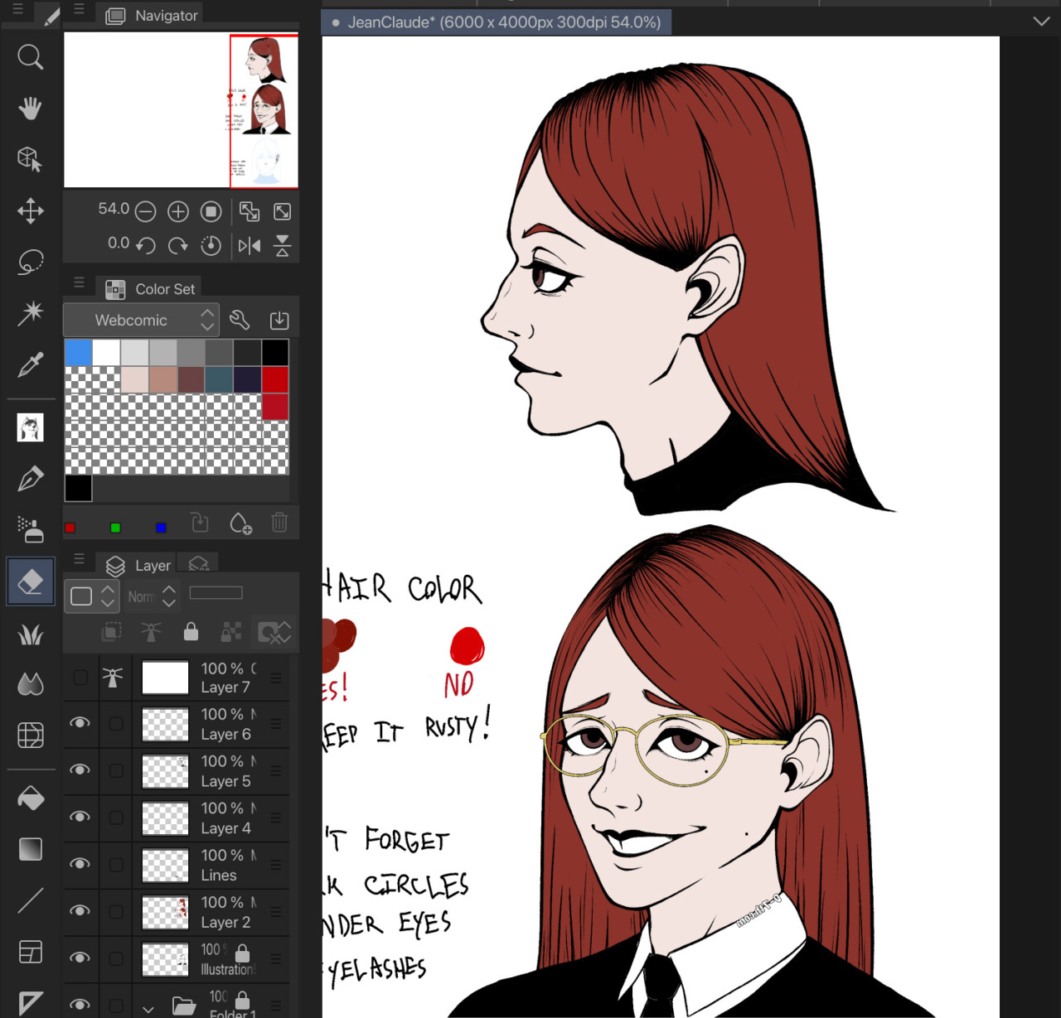Click the rotate left button in Navigator
Viewport: 1061px width, 1018px height.
click(x=146, y=245)
